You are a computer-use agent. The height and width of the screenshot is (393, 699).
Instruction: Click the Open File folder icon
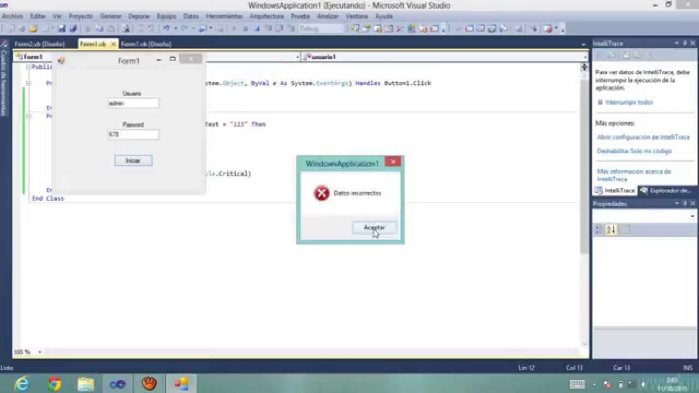tap(33, 28)
